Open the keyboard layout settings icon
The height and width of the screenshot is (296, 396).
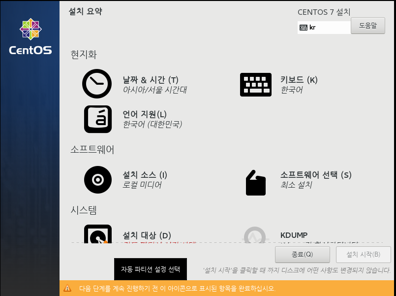[x=256, y=85]
